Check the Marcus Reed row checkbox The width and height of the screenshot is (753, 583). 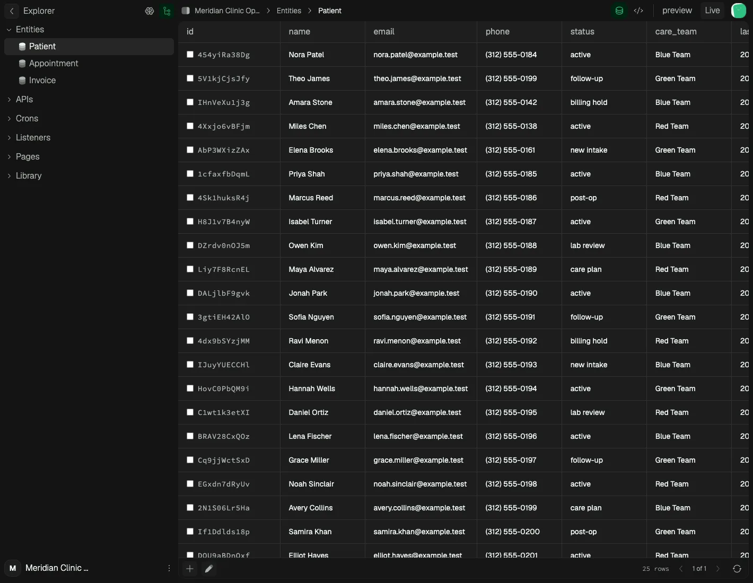tap(190, 197)
